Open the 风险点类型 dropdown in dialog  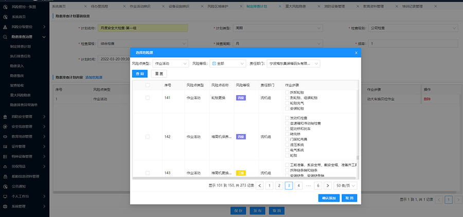[171, 63]
